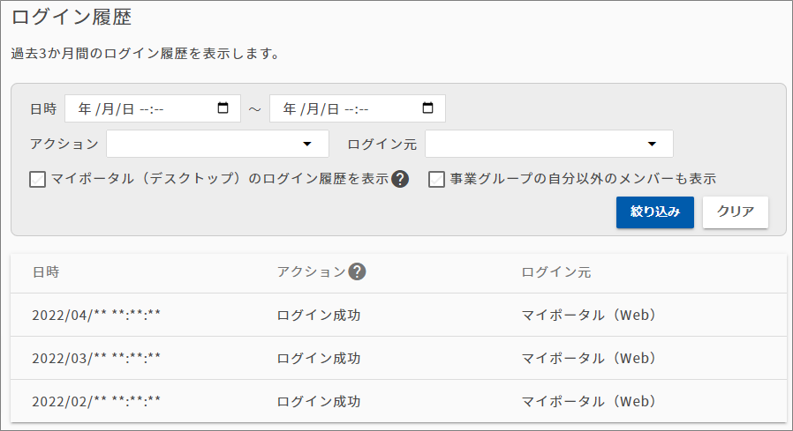The height and width of the screenshot is (431, 793).
Task: Click the 日時 column header
Action: [x=45, y=272]
